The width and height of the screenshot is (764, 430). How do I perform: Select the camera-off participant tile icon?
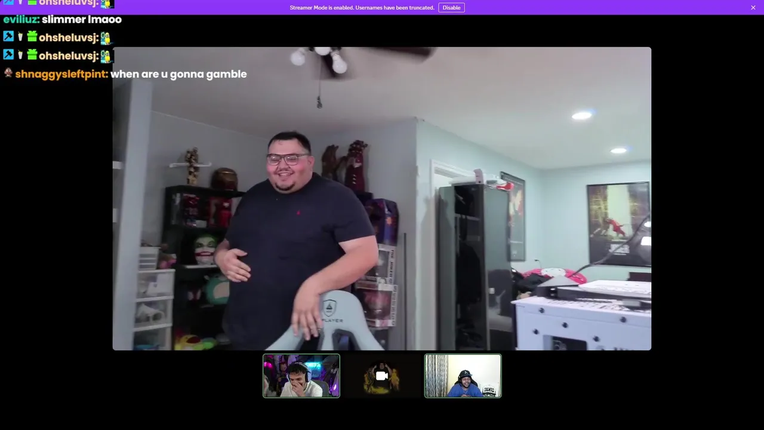[382, 376]
